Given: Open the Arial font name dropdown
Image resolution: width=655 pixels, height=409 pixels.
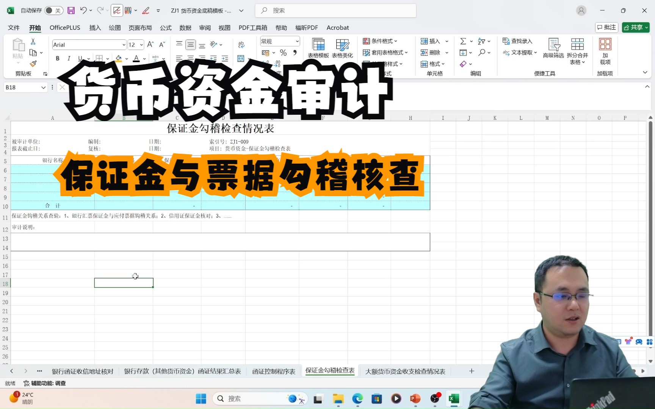Looking at the screenshot, I should [x=124, y=45].
